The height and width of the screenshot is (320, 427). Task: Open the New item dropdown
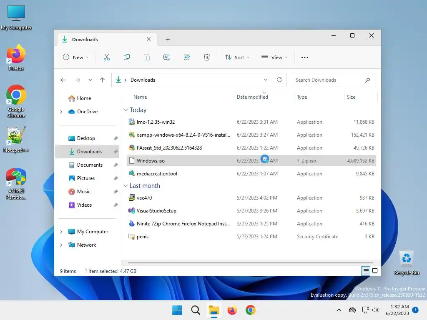pyautogui.click(x=76, y=57)
